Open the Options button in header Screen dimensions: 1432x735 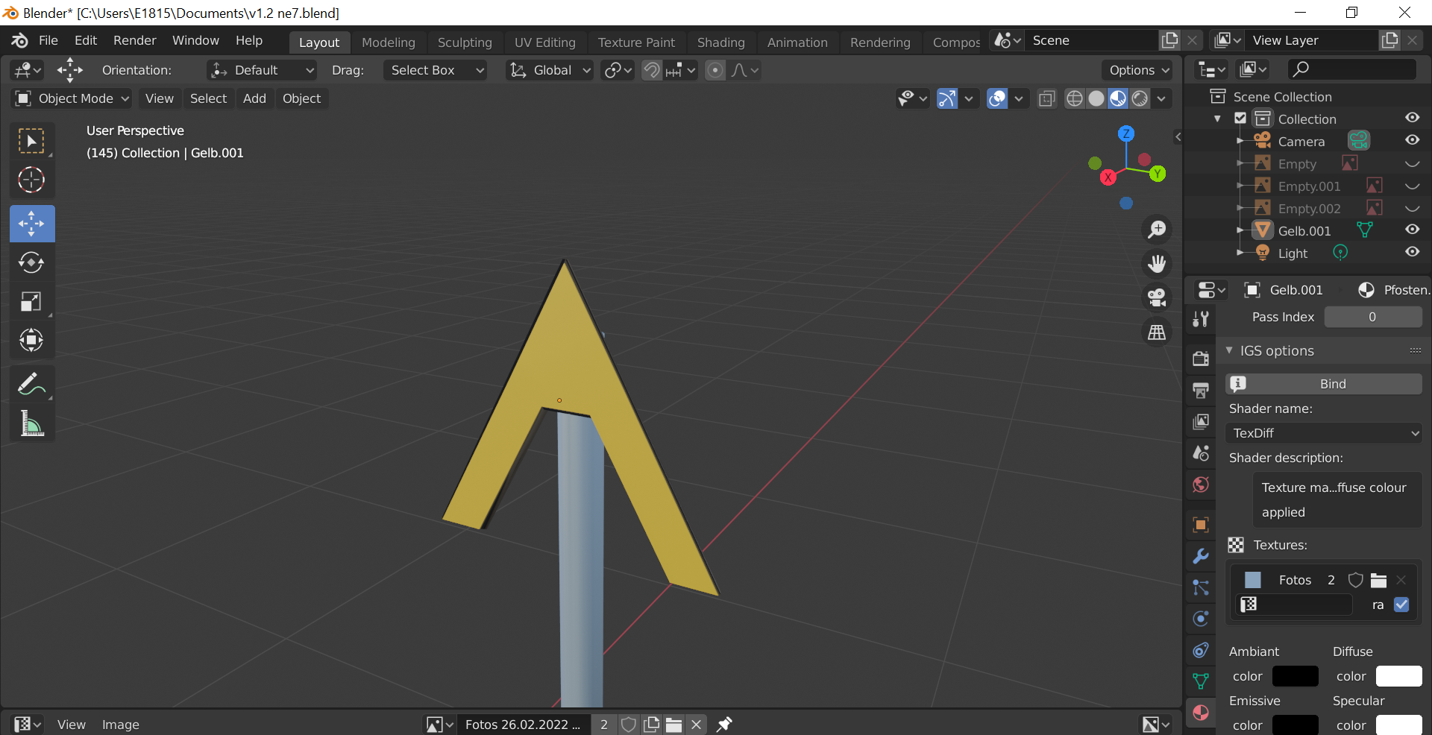point(1138,70)
